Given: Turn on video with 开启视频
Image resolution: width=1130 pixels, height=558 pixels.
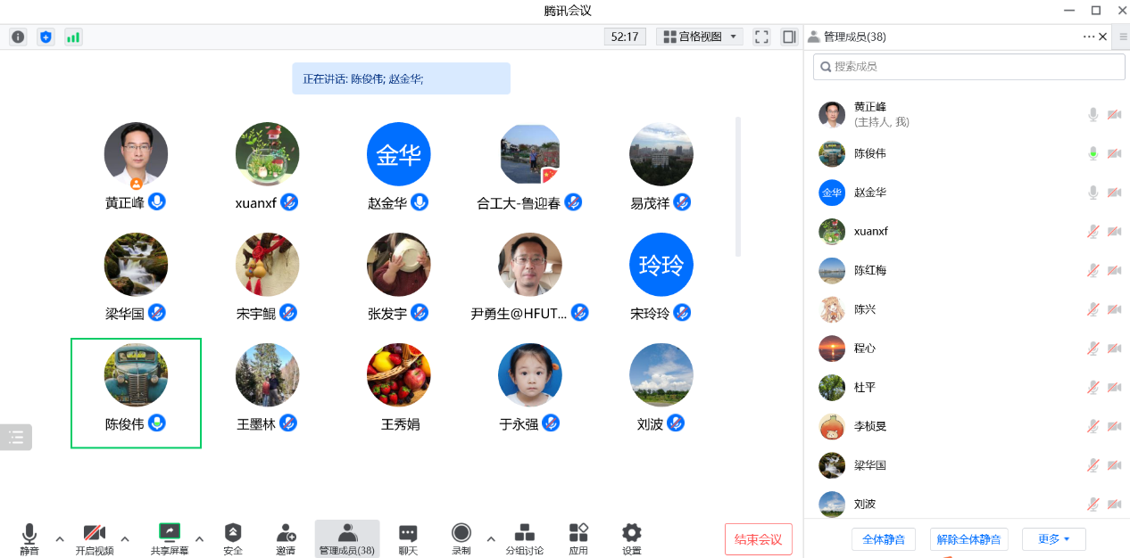Looking at the screenshot, I should click(x=95, y=538).
